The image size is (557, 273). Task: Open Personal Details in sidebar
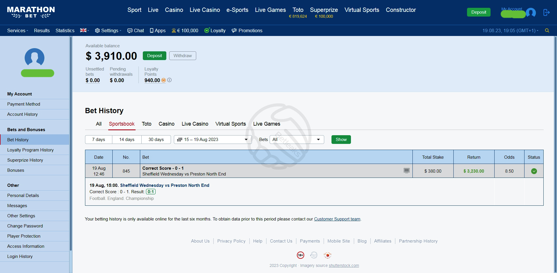(35, 196)
